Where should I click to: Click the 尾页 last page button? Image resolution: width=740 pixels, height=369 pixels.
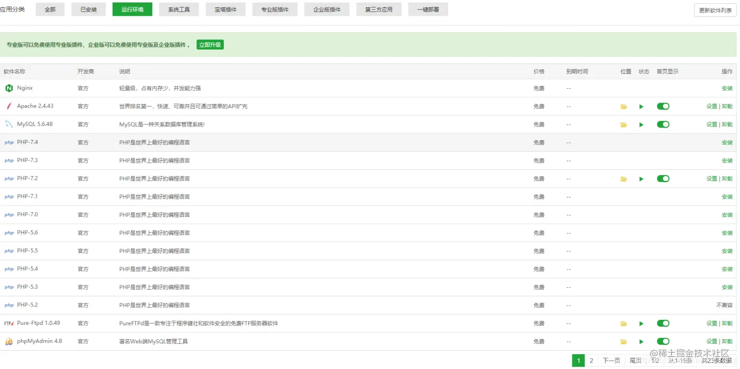point(635,361)
